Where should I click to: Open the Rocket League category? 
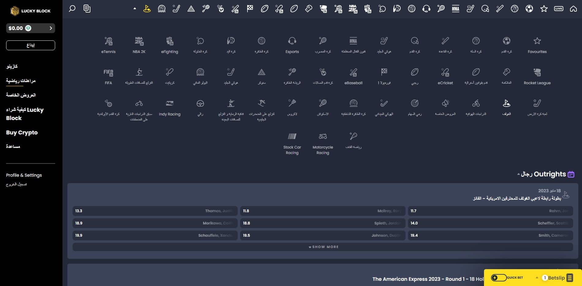[537, 76]
